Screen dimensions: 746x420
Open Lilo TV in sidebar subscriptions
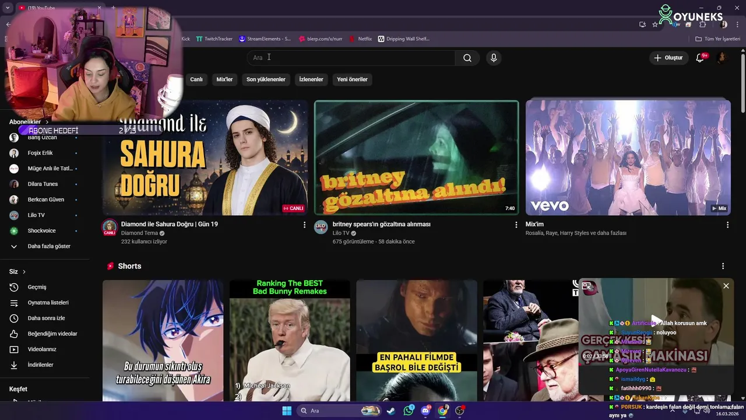pos(44,215)
